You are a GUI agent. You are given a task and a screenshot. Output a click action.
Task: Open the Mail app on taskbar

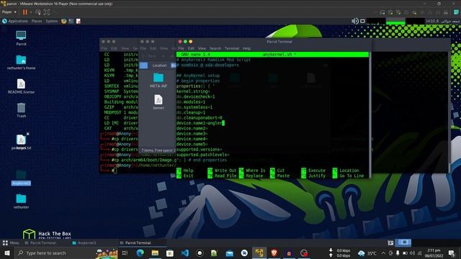230,253
